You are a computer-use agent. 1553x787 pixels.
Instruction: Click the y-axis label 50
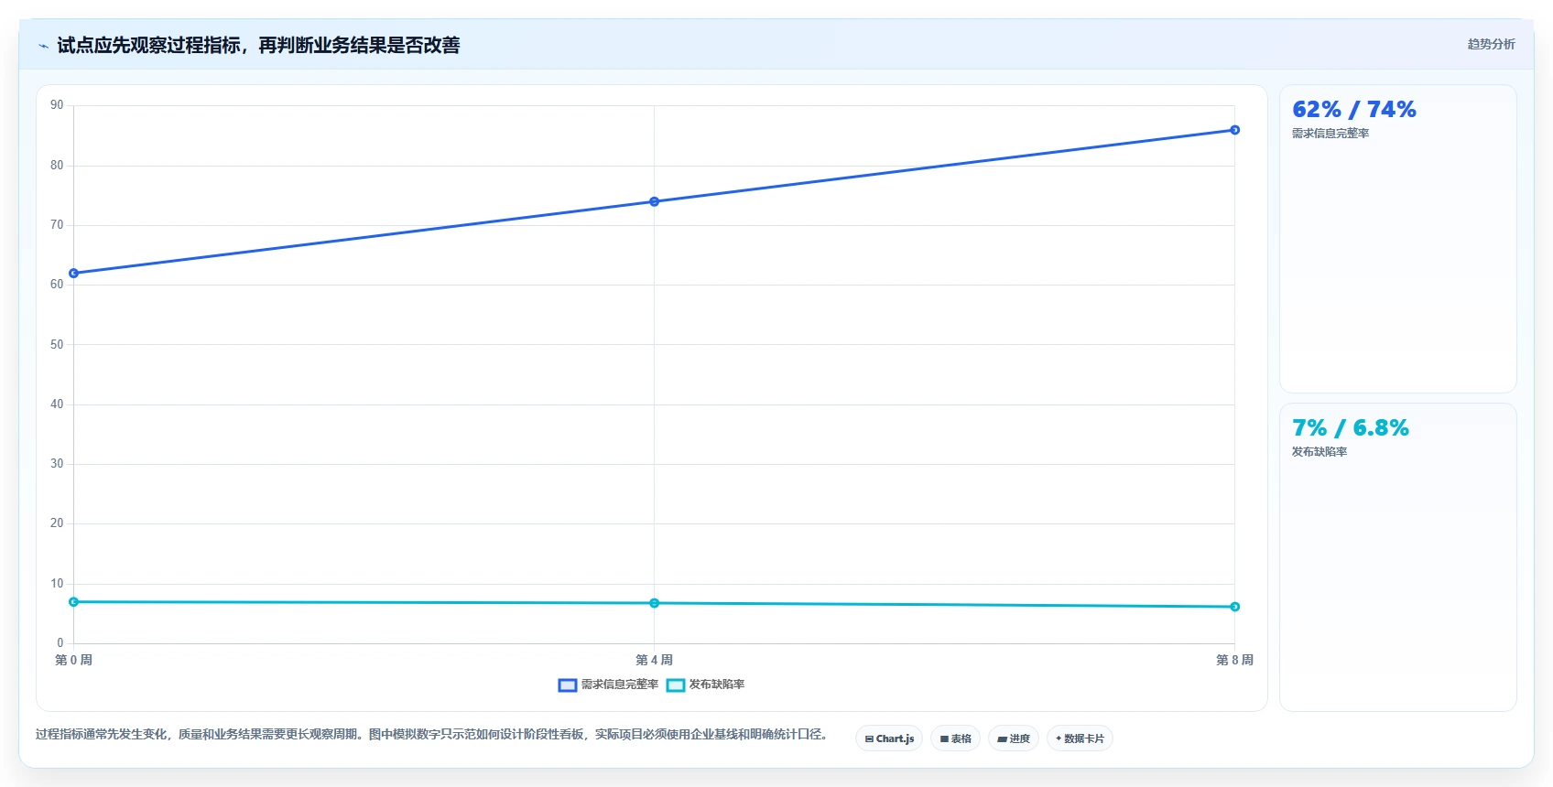[57, 345]
